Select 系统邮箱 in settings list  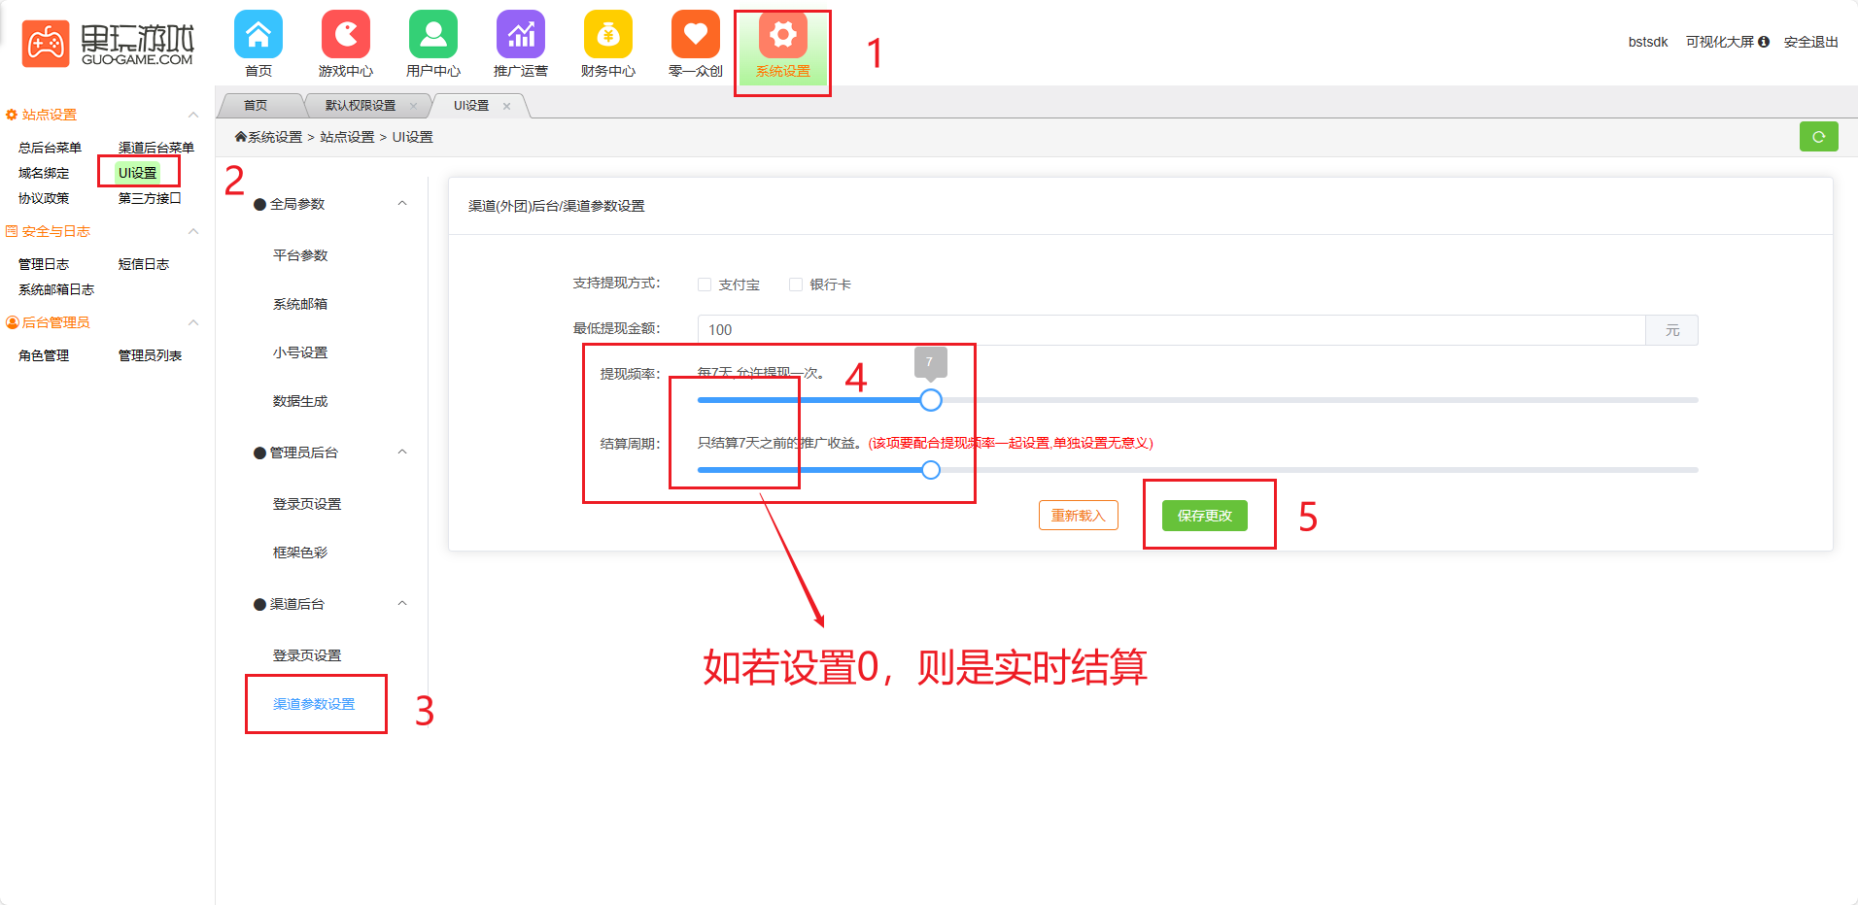[300, 304]
